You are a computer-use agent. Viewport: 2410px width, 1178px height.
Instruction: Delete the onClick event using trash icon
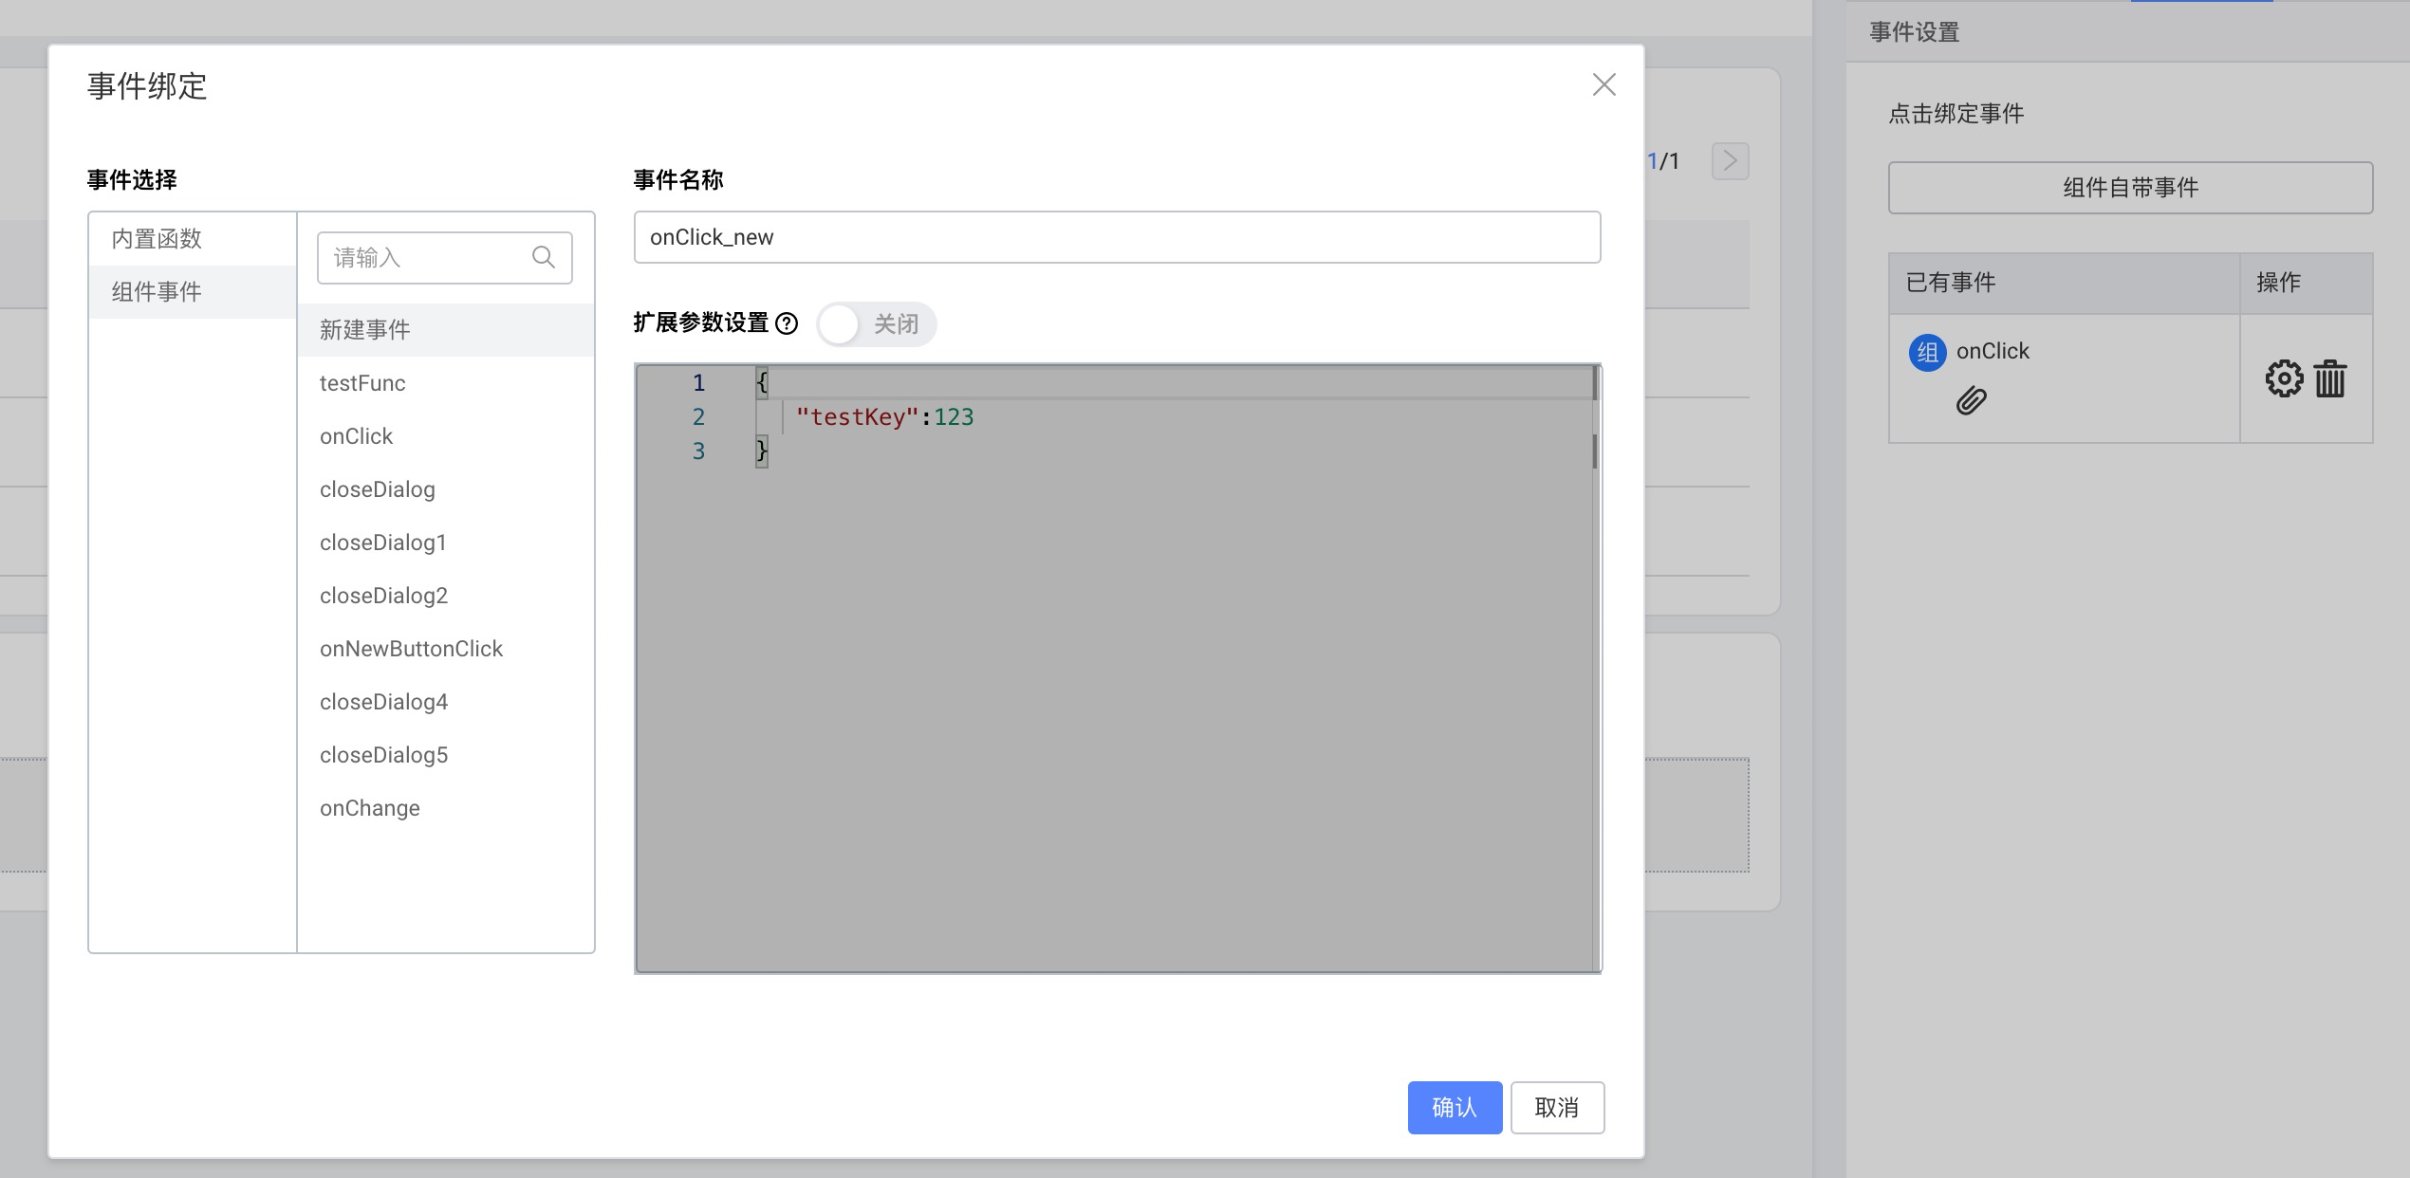pos(2330,378)
